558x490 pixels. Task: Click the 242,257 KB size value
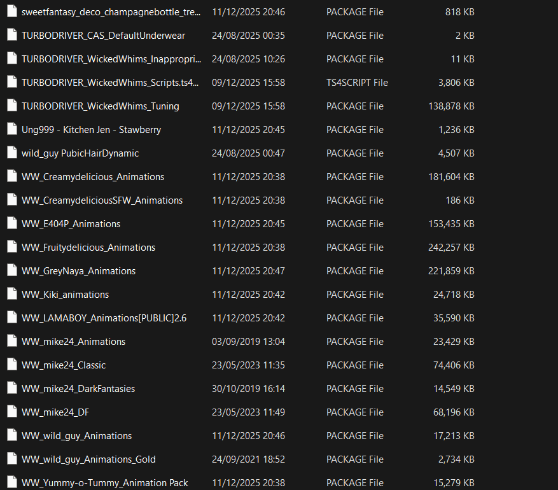tap(451, 248)
